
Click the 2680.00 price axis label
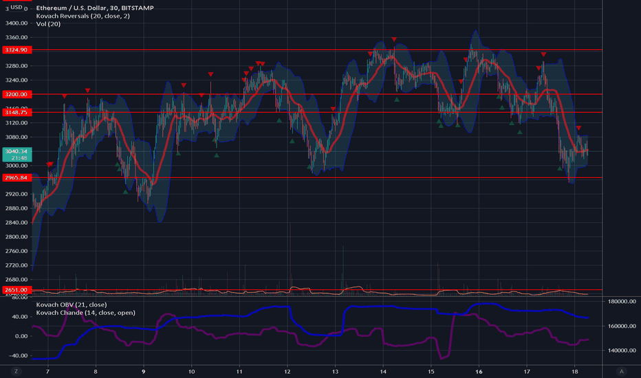click(17, 280)
